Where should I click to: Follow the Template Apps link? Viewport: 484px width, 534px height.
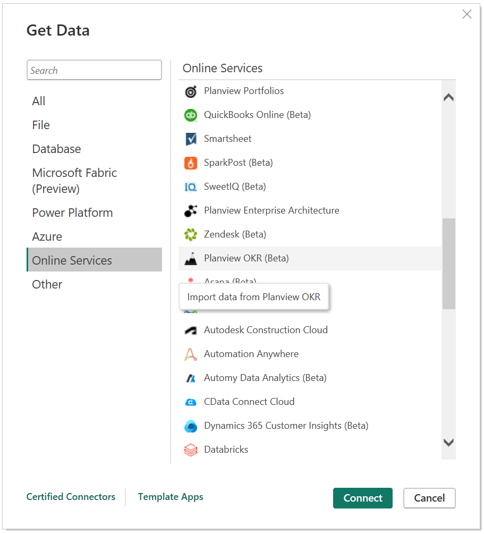171,497
